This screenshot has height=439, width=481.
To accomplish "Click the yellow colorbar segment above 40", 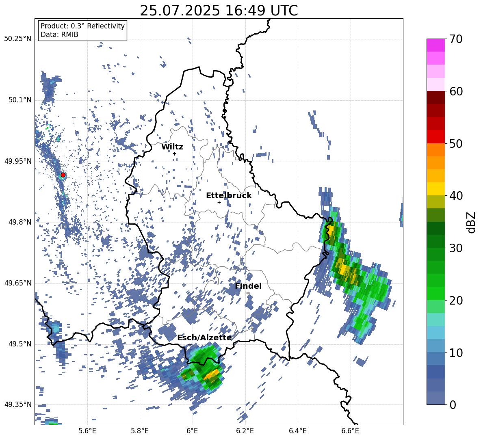I will click(435, 189).
